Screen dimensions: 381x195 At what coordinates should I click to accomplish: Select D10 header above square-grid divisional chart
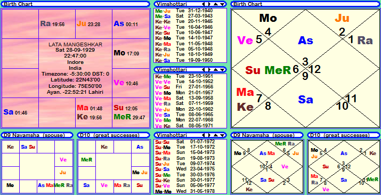point(114,135)
